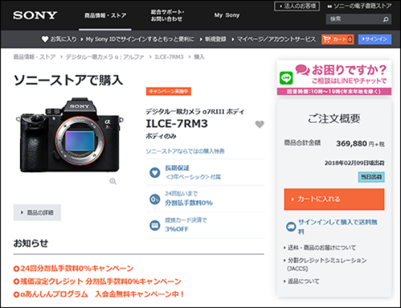Zoom the camera image with magnifier icon

[113, 181]
